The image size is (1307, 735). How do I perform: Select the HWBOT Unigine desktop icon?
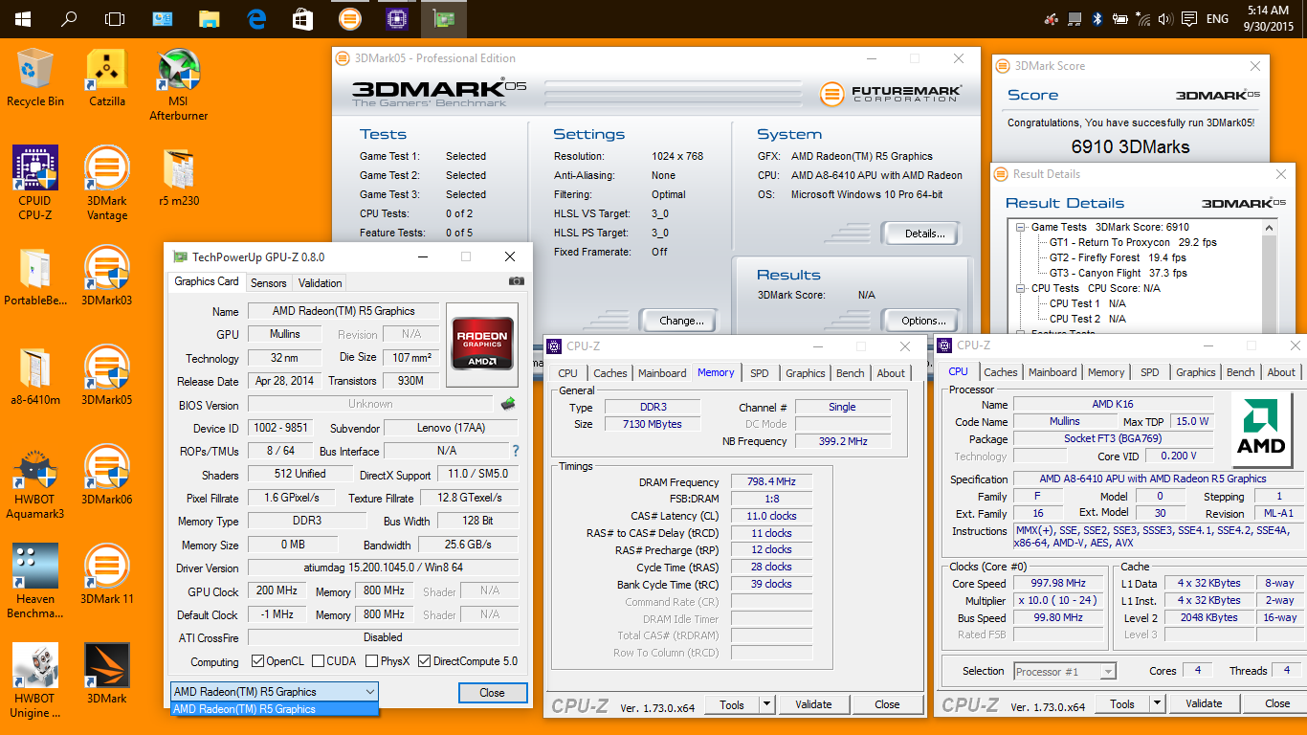tap(35, 680)
